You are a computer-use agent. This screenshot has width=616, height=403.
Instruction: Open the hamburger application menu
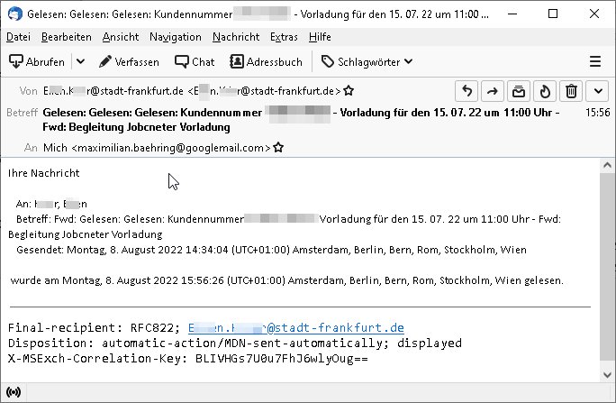tap(595, 61)
